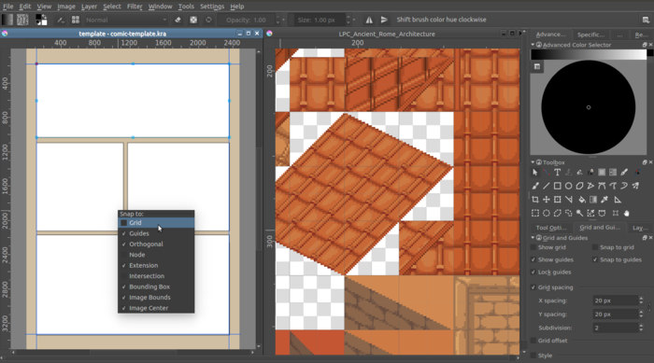
Task: Click the Advanced Color Selector wheel
Action: coord(588,107)
